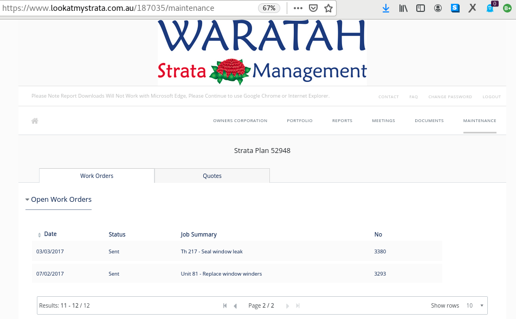Open the Meetings menu
Image resolution: width=516 pixels, height=319 pixels.
tap(383, 120)
